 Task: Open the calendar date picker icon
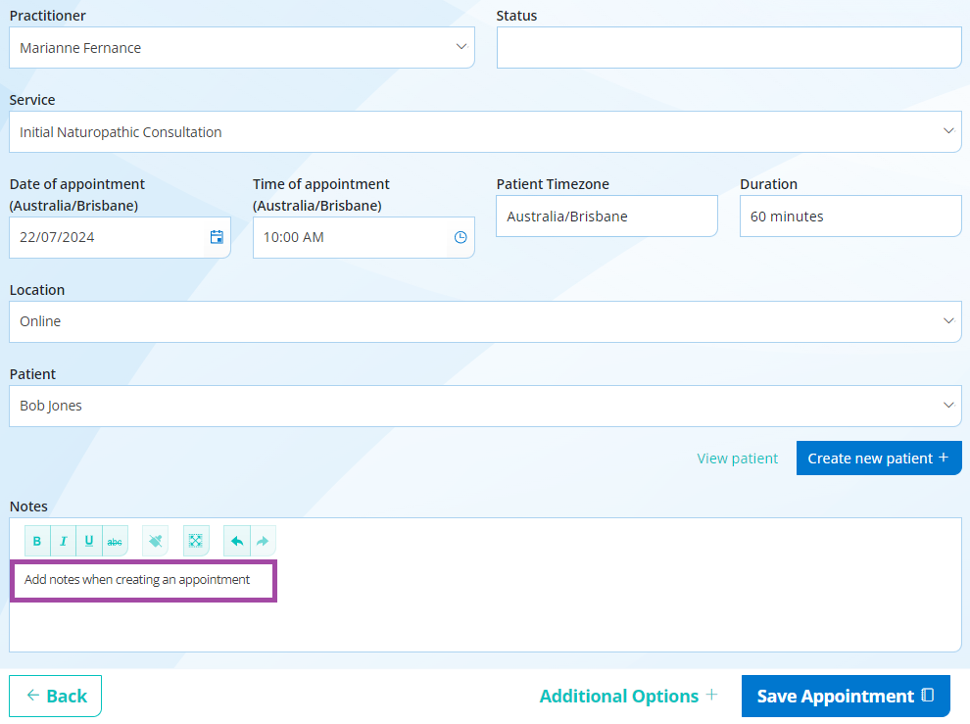(217, 237)
